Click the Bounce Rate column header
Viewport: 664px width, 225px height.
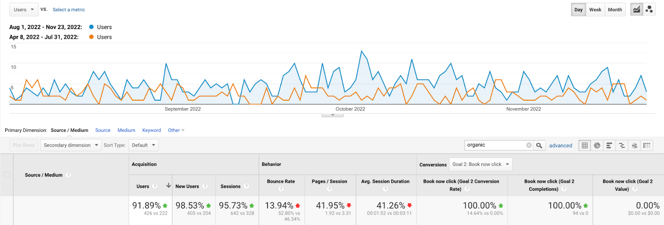pos(281,181)
